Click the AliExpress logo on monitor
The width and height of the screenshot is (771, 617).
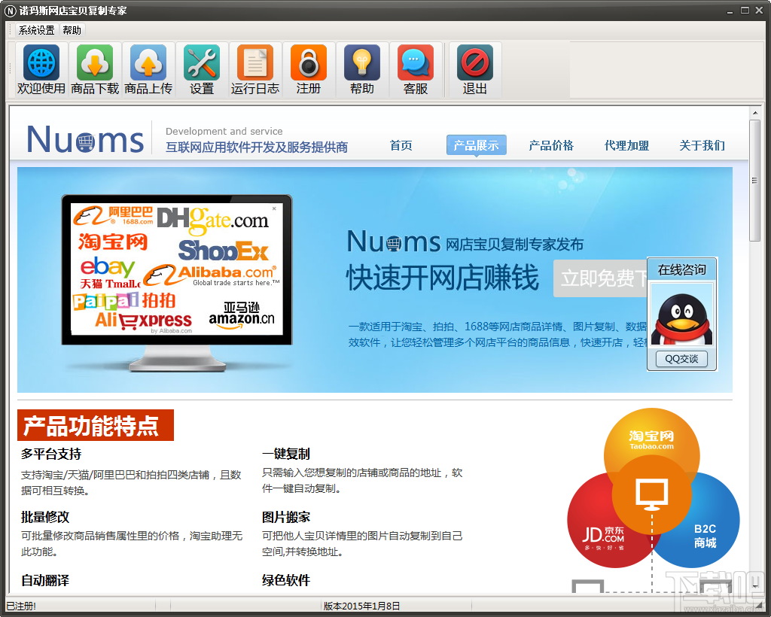tap(144, 321)
